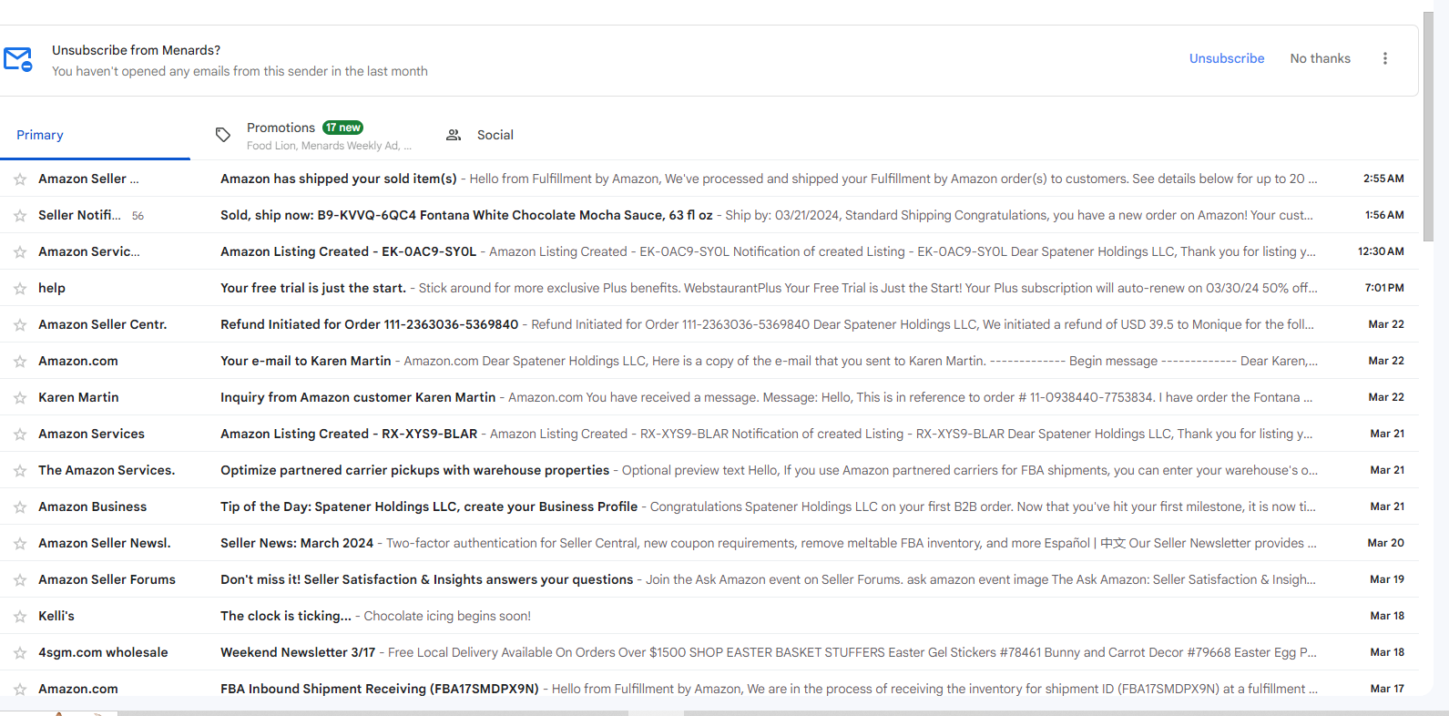
Task: Star the Amazon Seller Newsl. March 2024 email
Action: coord(20,544)
